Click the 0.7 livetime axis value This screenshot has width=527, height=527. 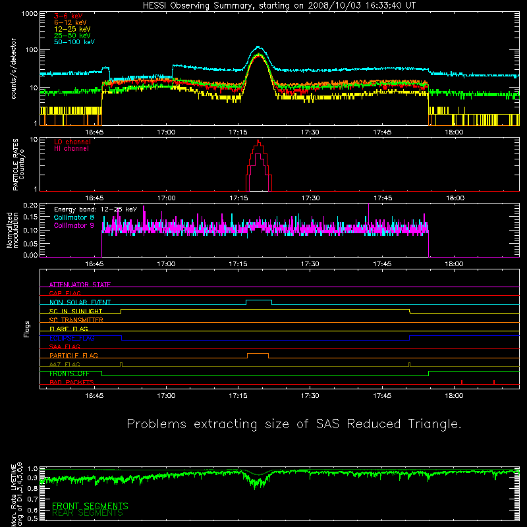click(x=32, y=499)
